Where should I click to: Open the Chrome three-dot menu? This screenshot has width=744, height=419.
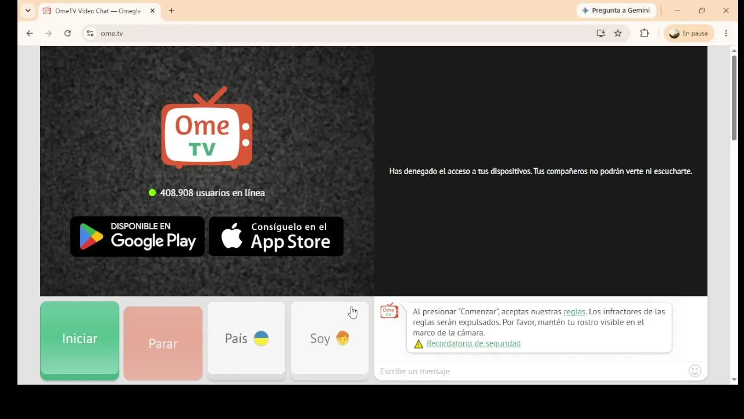[726, 34]
